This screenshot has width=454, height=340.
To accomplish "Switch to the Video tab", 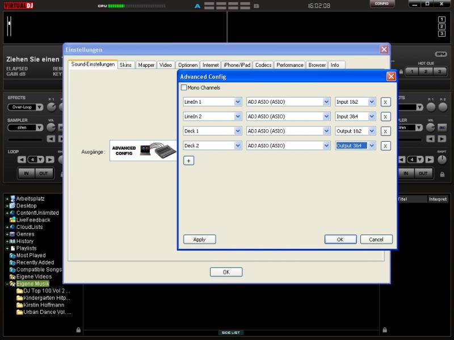I will pos(166,65).
